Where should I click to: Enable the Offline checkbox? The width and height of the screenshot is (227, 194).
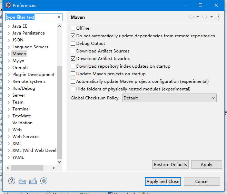(73, 28)
